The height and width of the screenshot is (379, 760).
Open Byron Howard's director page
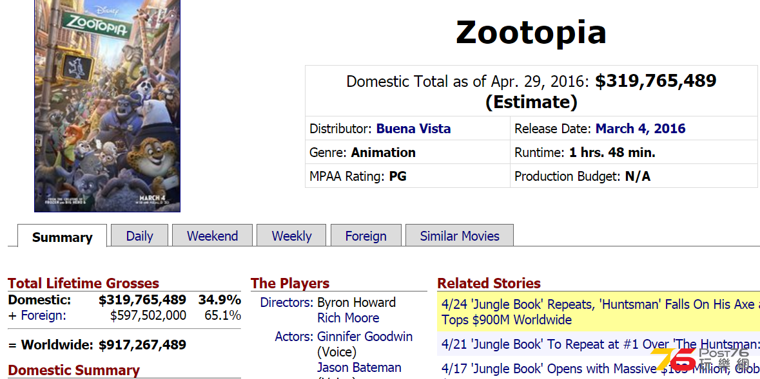click(x=356, y=302)
